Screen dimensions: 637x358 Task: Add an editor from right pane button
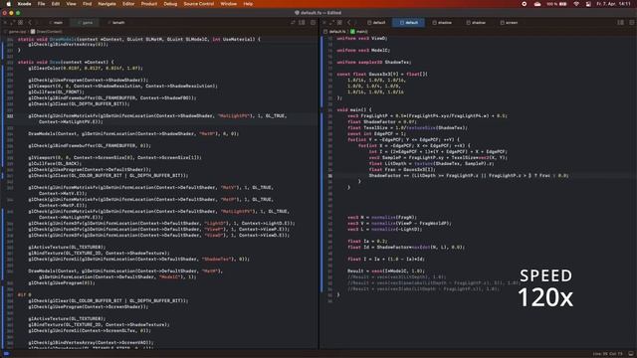pos(632,23)
